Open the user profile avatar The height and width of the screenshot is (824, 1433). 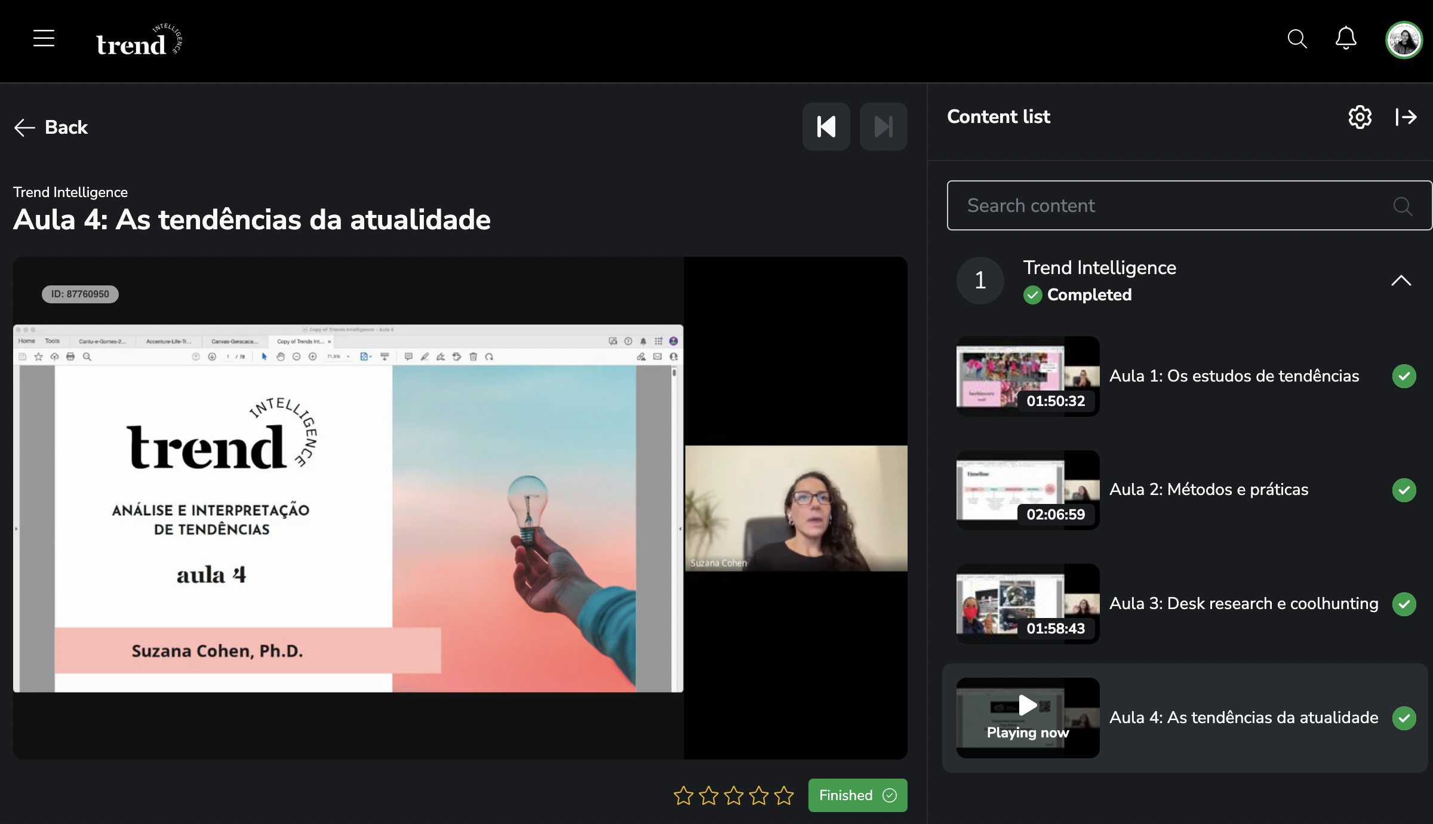1404,40
